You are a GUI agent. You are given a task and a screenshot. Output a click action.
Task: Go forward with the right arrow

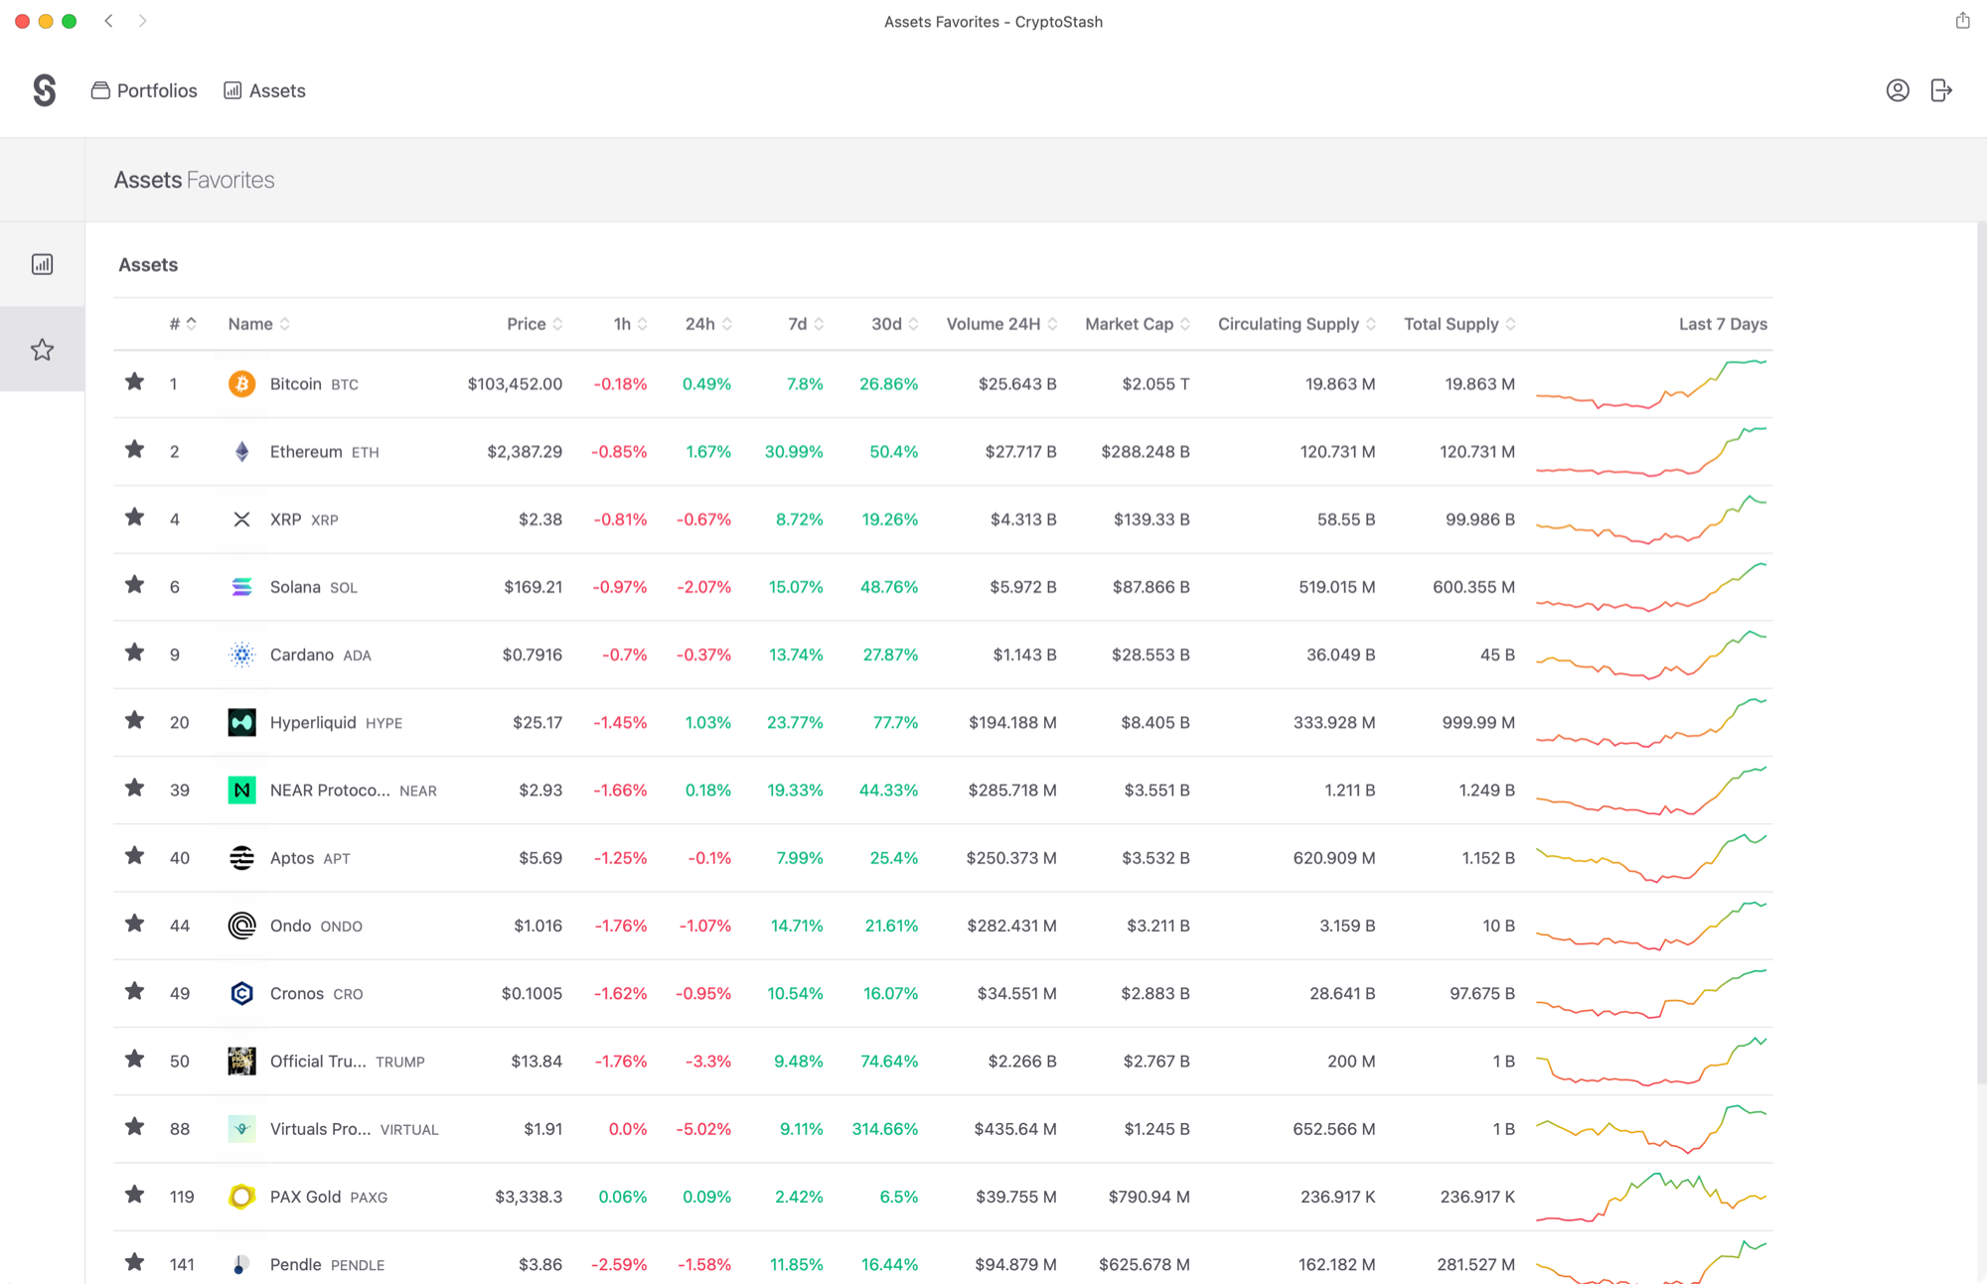(143, 21)
